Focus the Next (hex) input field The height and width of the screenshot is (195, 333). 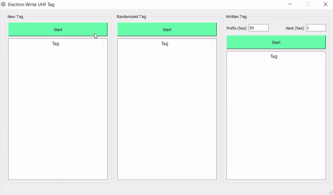(x=316, y=28)
